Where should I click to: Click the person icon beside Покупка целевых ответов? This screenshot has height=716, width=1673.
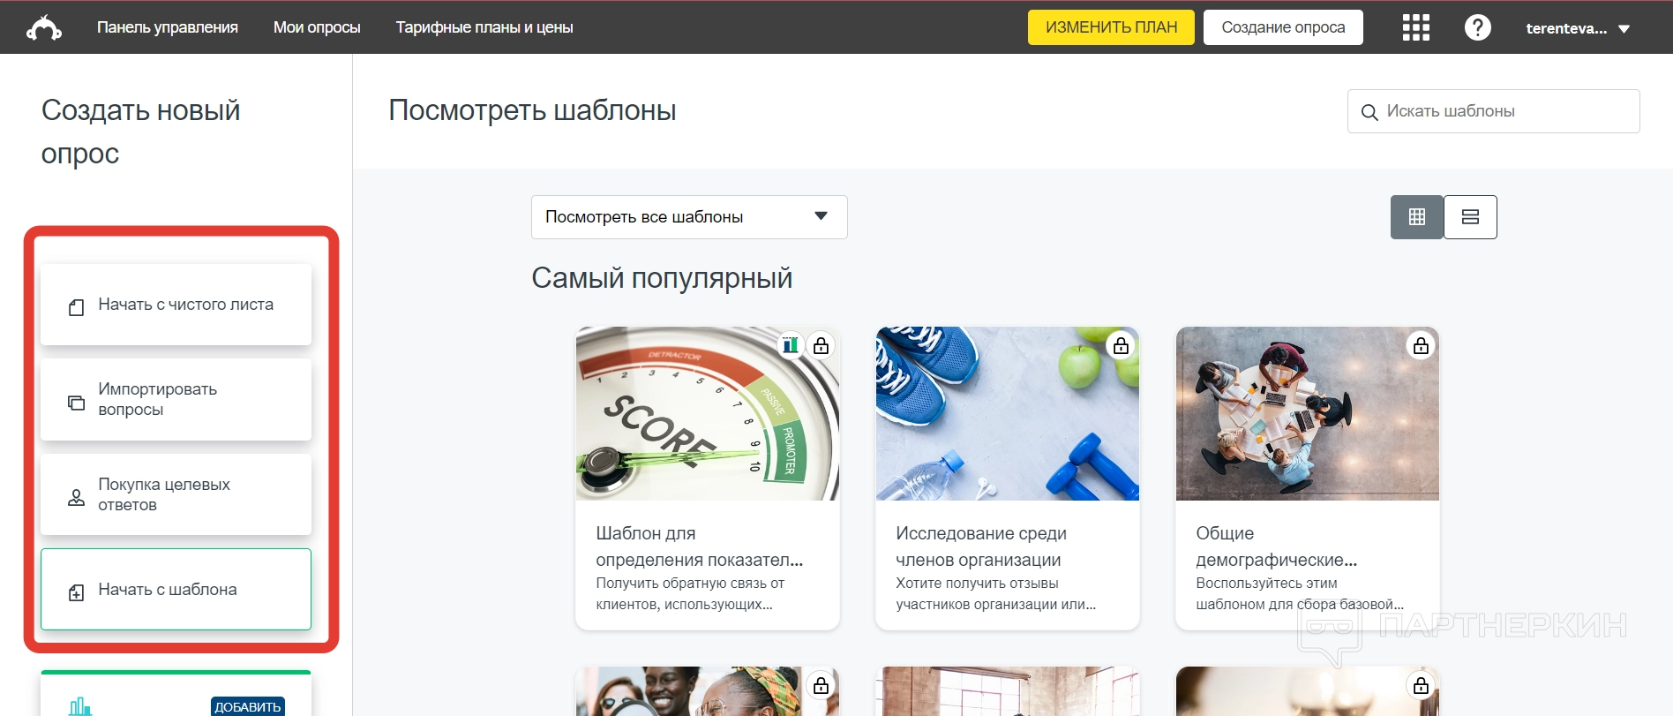point(77,498)
